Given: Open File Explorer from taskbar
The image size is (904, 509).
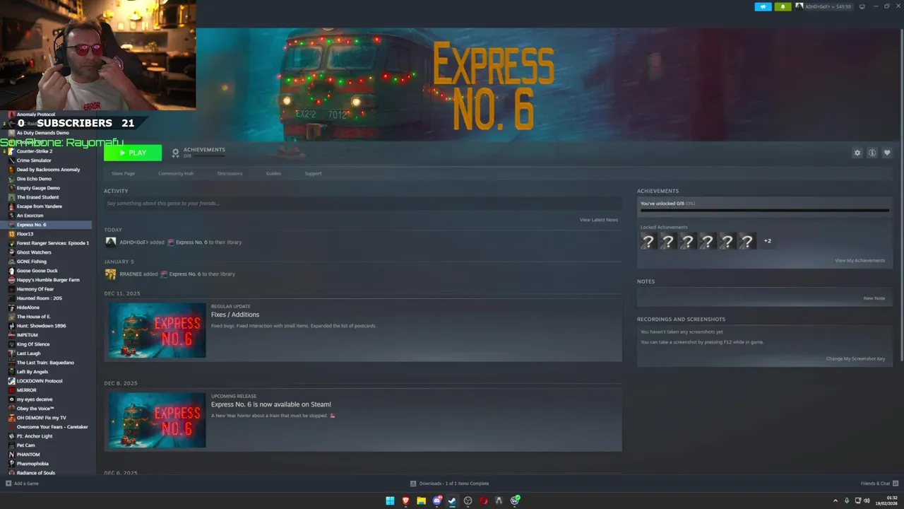Looking at the screenshot, I should 421,501.
